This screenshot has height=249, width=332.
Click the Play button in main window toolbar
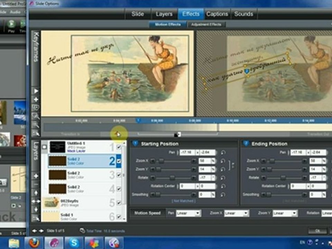[11, 26]
